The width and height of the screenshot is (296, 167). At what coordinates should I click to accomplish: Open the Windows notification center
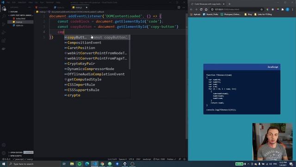pos(291,164)
